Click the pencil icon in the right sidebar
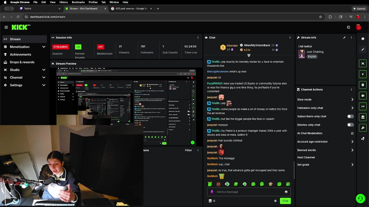Image resolution: width=369 pixels, height=207 pixels. point(363,49)
